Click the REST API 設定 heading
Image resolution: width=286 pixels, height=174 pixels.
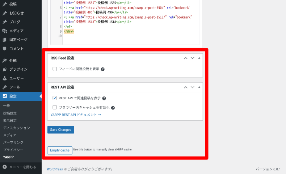coord(63,87)
